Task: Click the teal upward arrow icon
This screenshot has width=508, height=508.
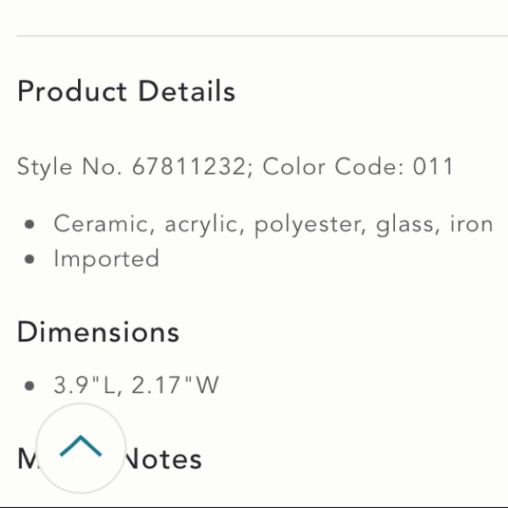Action: click(81, 446)
